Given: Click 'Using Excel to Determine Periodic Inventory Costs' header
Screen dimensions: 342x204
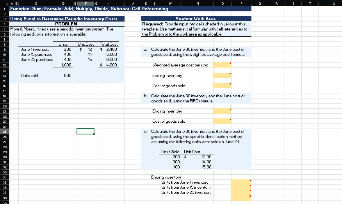Looking at the screenshot, I should (67, 19).
